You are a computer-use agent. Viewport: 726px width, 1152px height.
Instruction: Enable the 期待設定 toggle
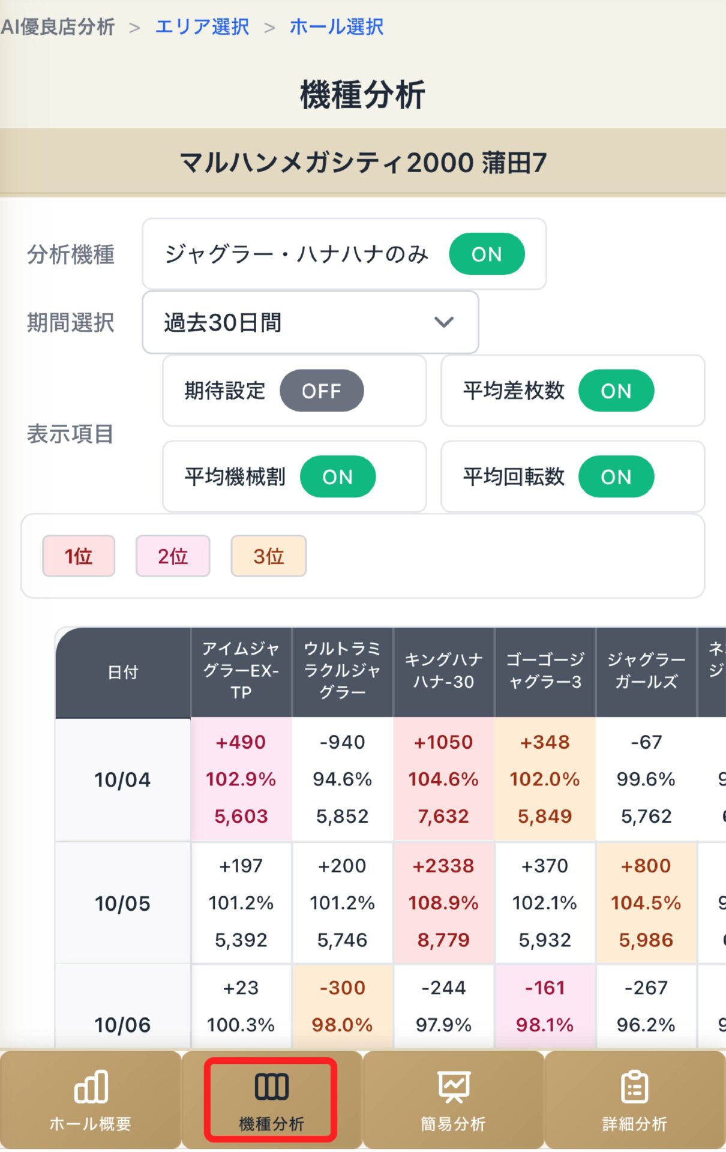click(x=322, y=391)
